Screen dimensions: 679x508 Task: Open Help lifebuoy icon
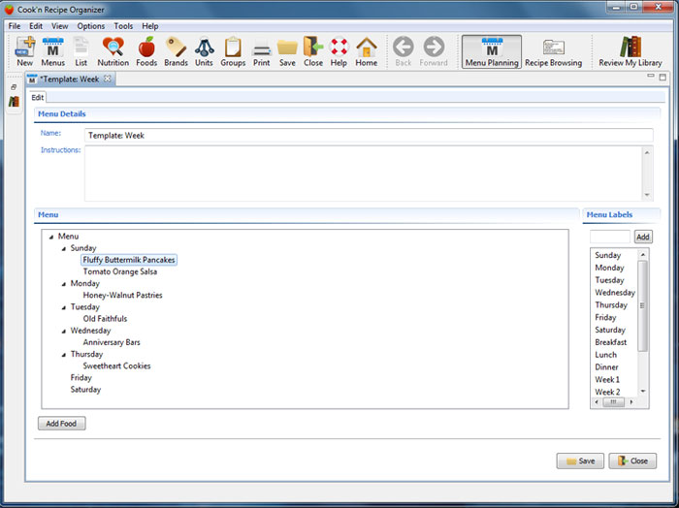339,51
